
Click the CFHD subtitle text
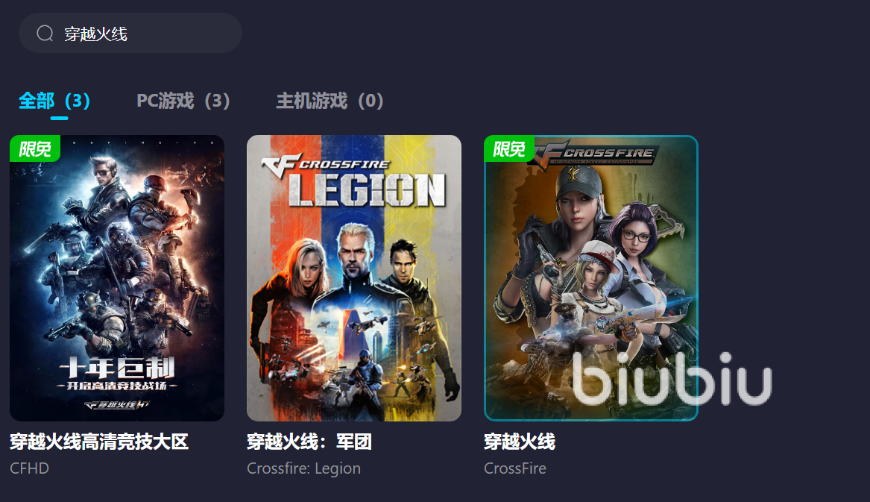point(29,468)
